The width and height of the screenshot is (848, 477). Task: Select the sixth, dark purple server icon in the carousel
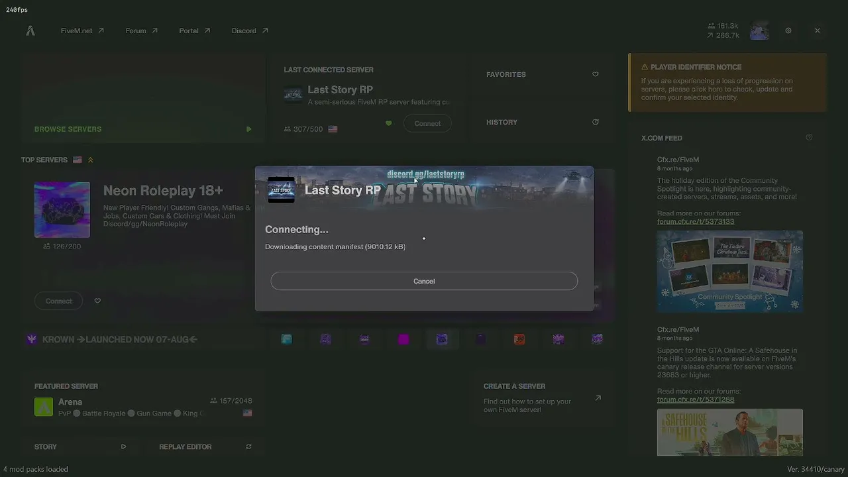pos(481,339)
